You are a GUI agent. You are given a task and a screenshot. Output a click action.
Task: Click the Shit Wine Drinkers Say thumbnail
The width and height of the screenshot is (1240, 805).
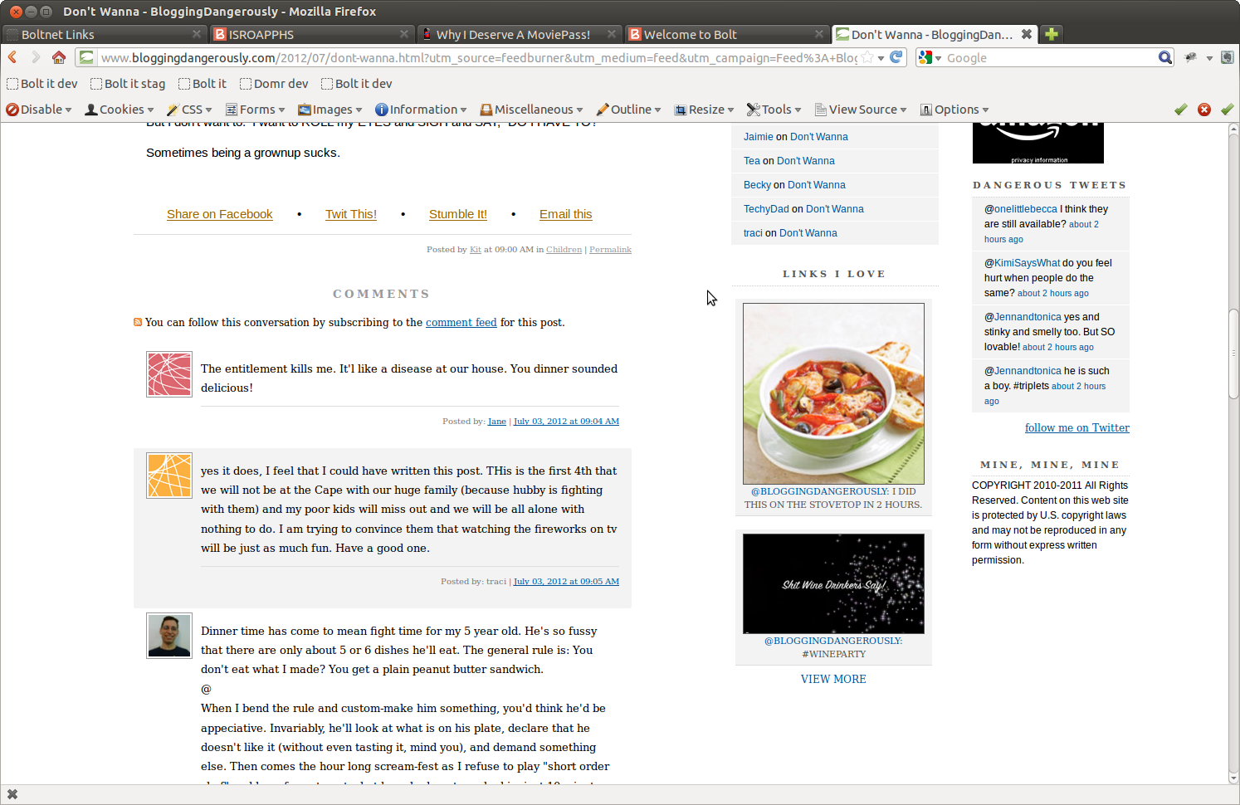833,583
